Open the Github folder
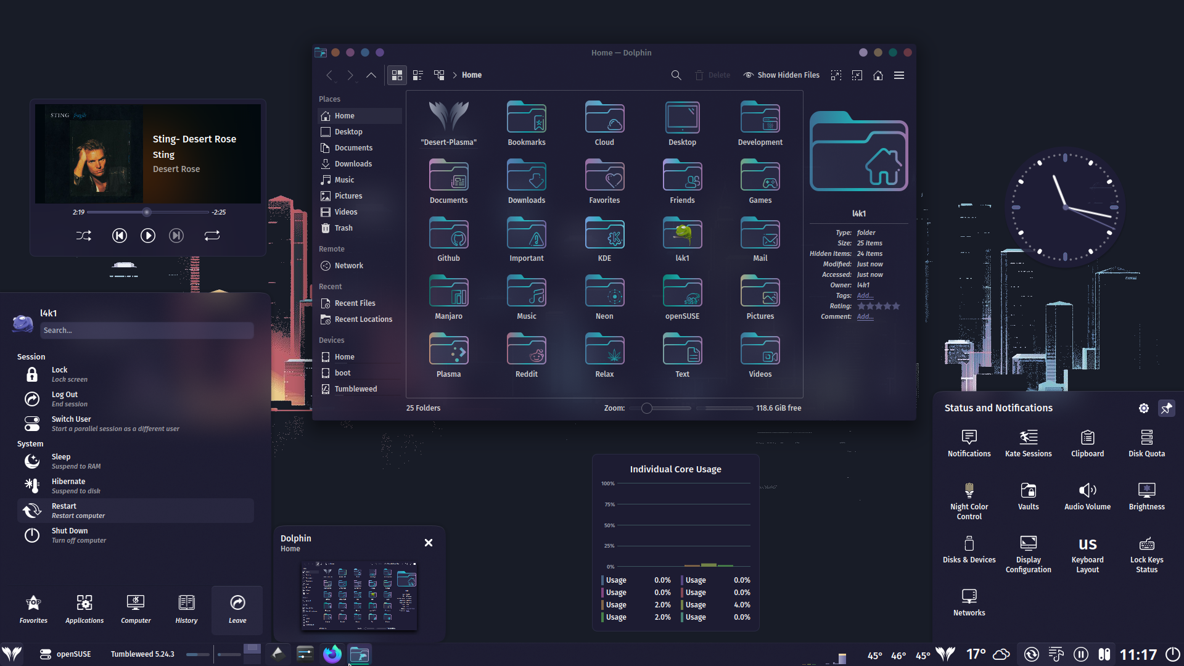This screenshot has width=1184, height=666. (449, 239)
